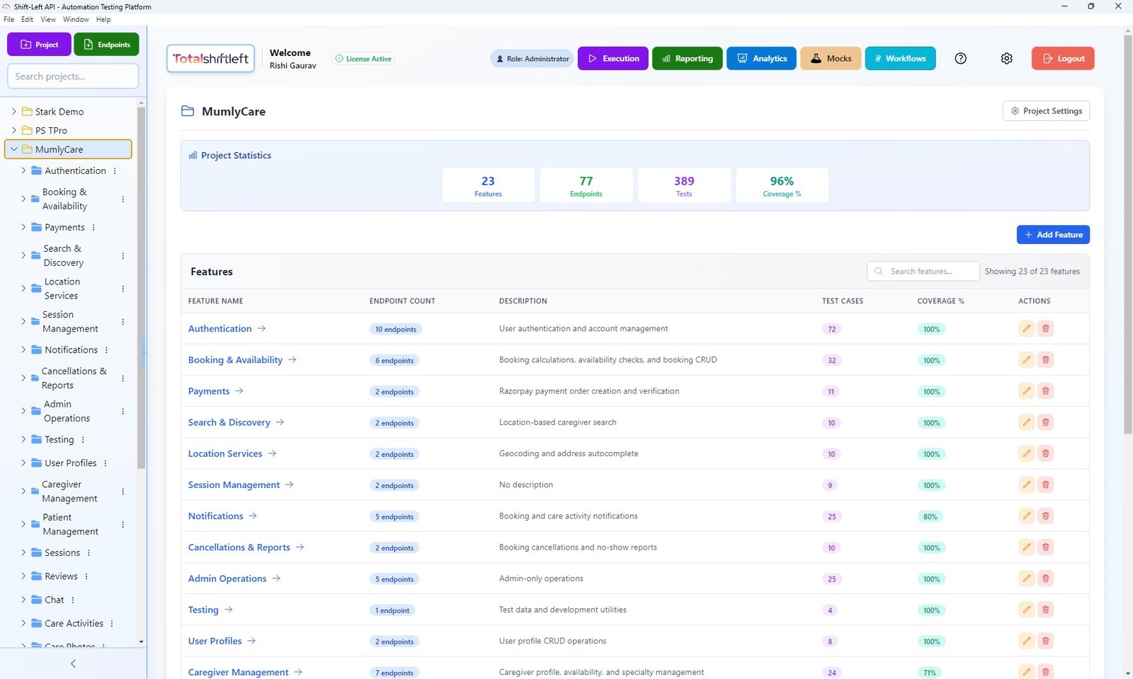Open three-dot menu next to Chat folder

(x=73, y=600)
